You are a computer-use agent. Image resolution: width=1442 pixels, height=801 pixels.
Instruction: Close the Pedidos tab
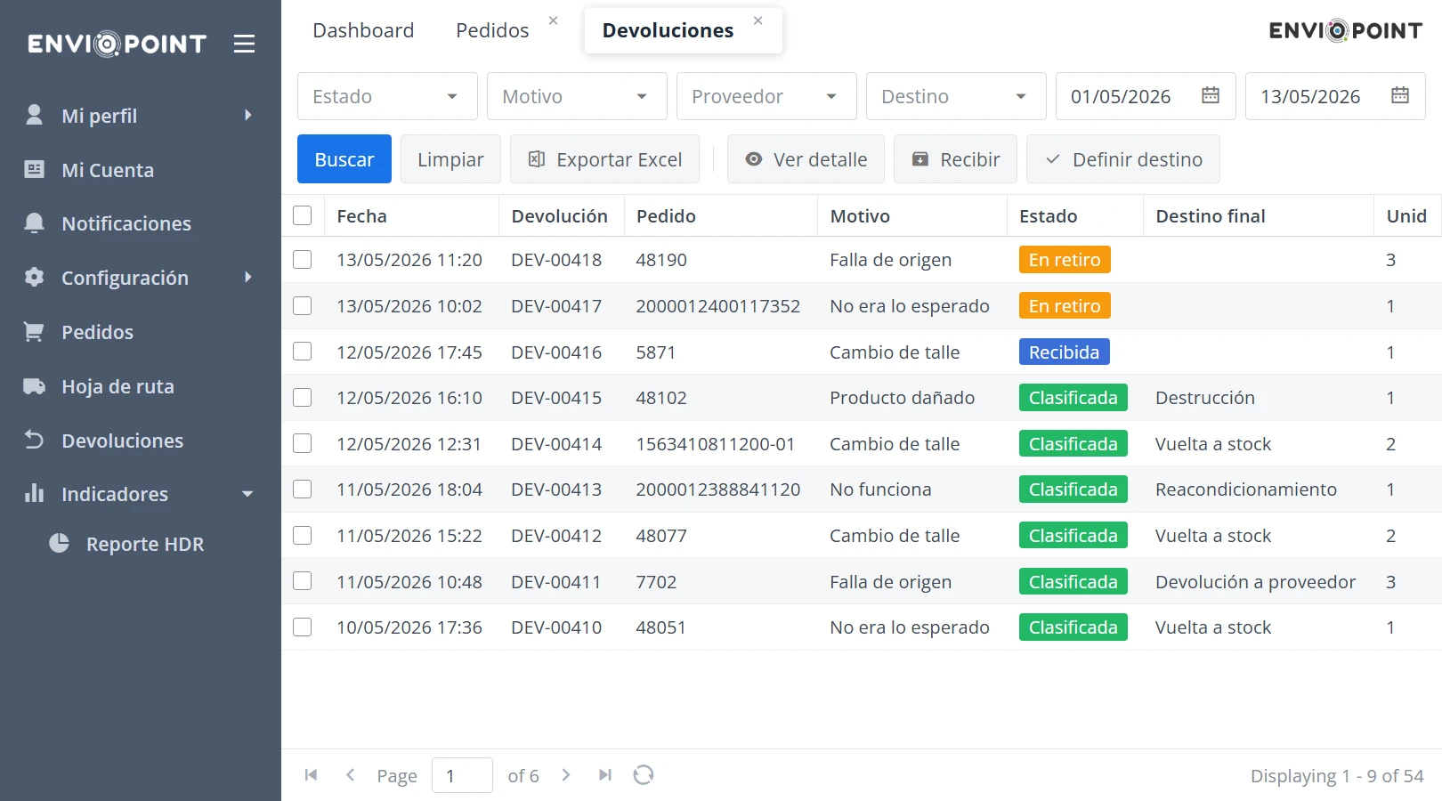point(554,20)
